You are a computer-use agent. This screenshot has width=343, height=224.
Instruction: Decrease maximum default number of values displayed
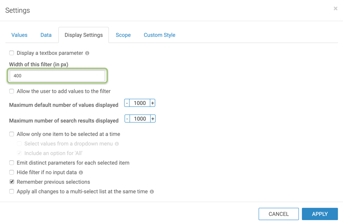pos(127,103)
